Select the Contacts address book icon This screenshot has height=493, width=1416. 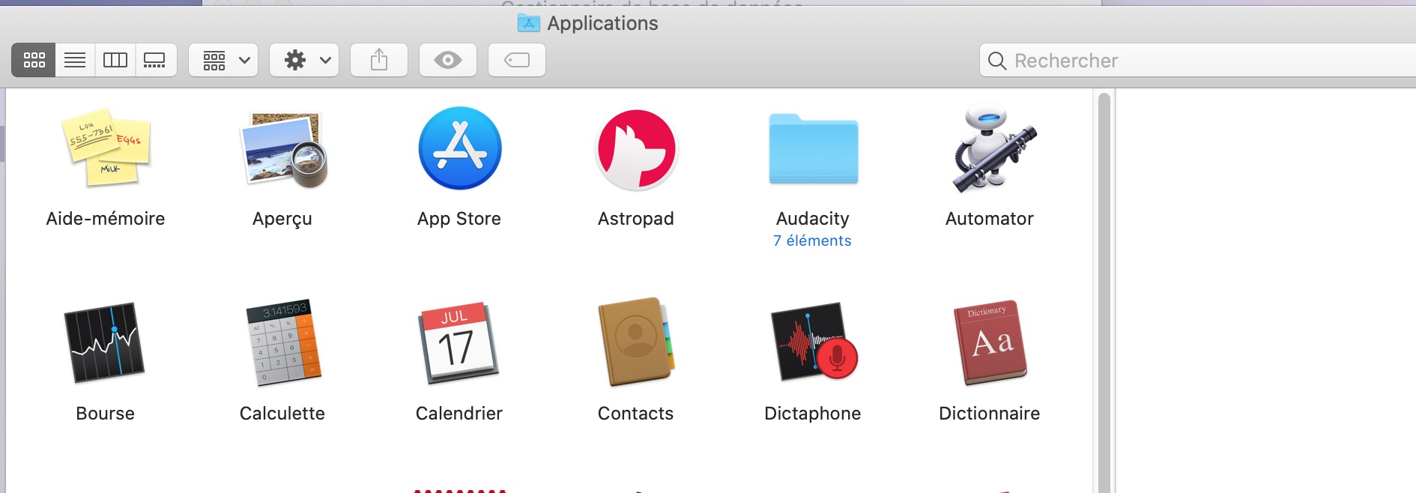coord(636,343)
